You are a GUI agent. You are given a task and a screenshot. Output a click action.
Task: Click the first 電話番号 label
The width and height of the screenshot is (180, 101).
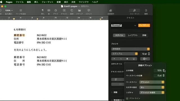pyautogui.click(x=19, y=42)
